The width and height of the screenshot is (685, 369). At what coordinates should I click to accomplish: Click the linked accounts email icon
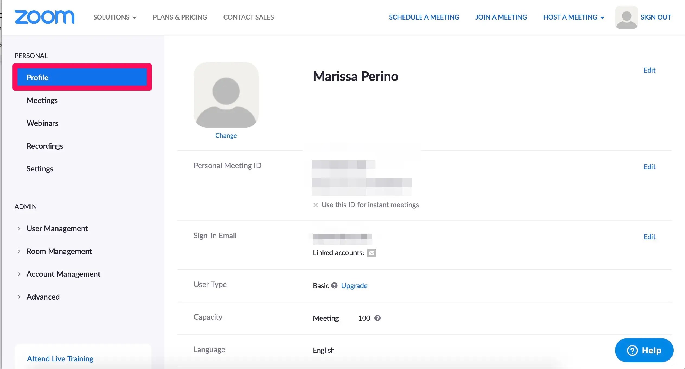(x=372, y=253)
